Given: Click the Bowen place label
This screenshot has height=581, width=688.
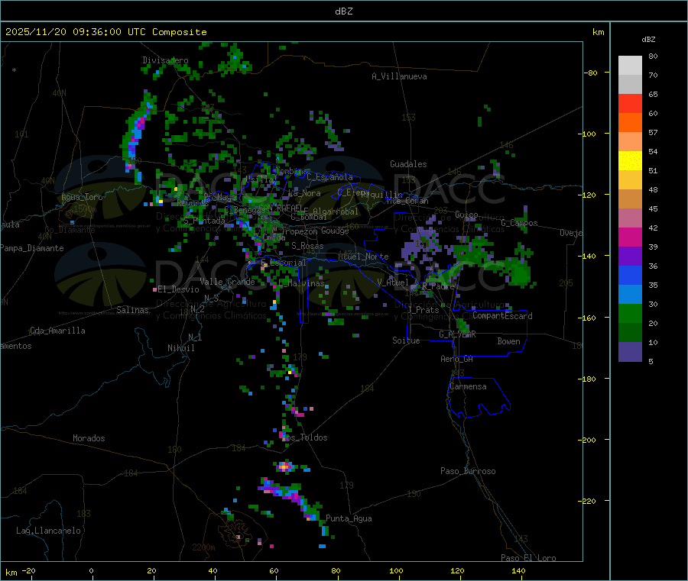Looking at the screenshot, I should coord(509,341).
